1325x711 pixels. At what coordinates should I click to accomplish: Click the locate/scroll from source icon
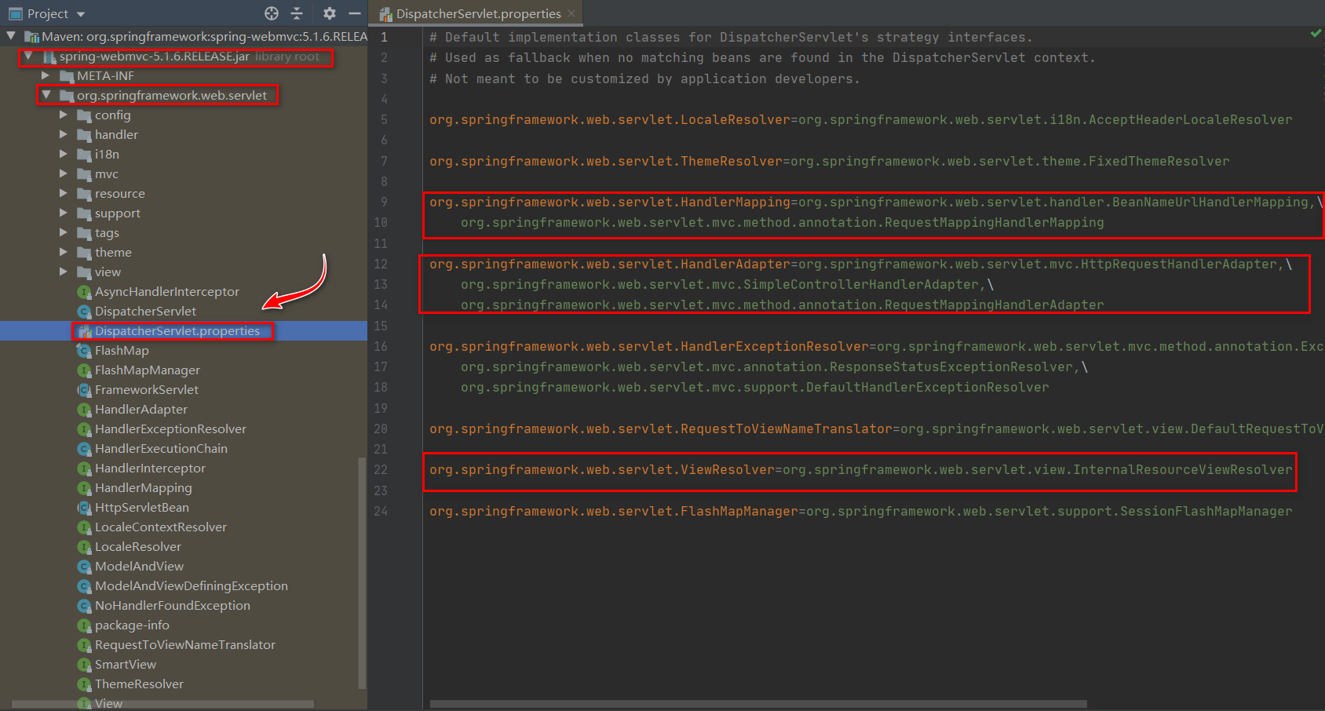[272, 13]
